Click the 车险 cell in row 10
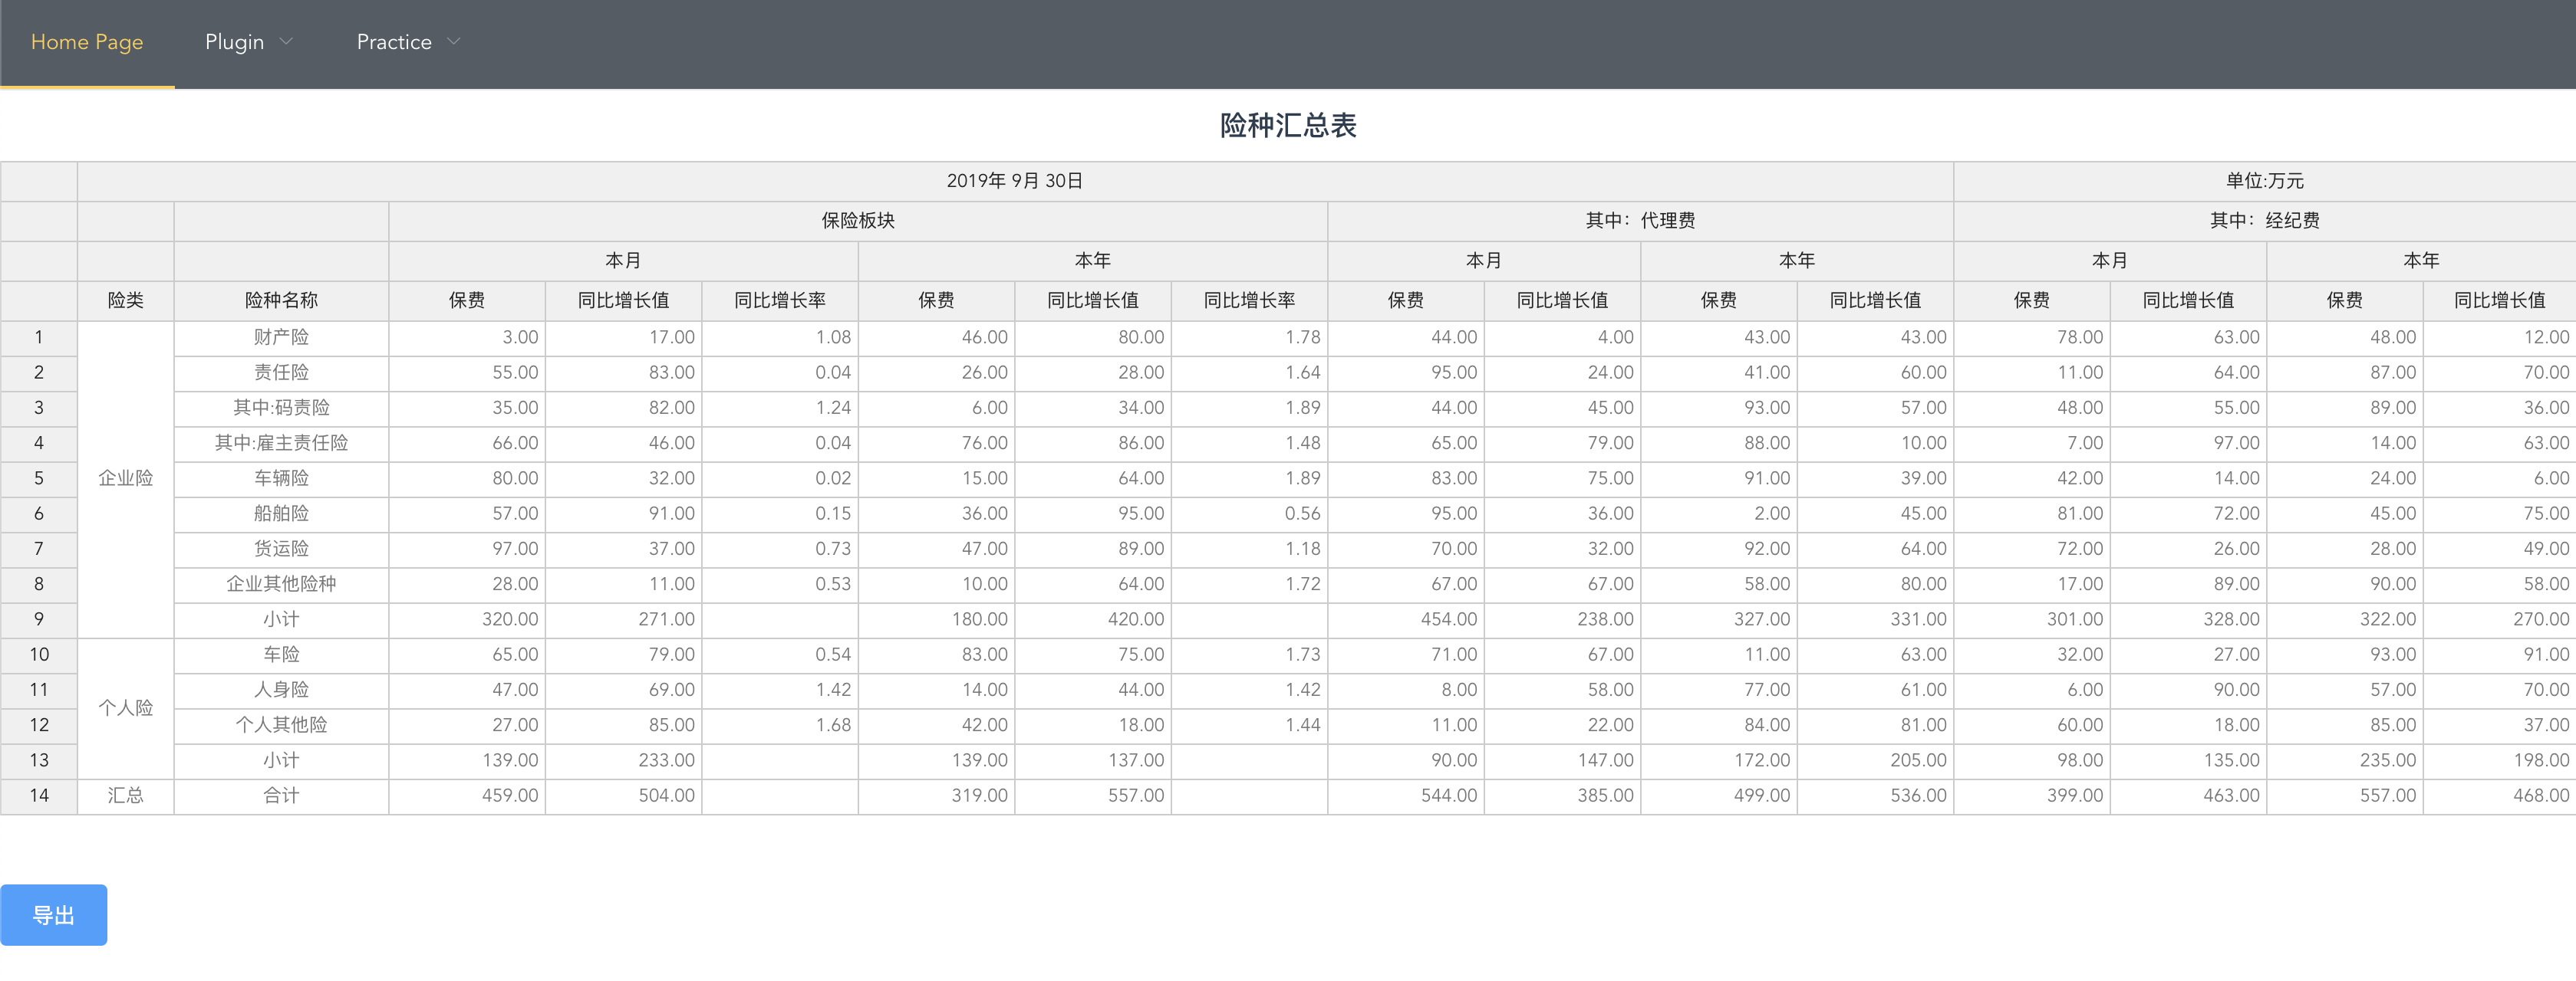Image resolution: width=2576 pixels, height=981 pixels. (281, 655)
